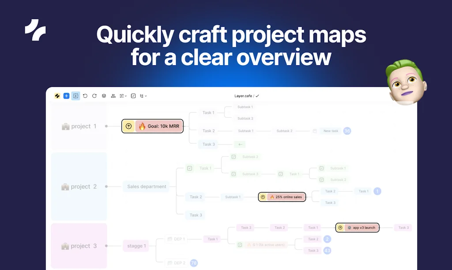Click the undo arrow icon
The width and height of the screenshot is (452, 270).
pyautogui.click(x=85, y=96)
